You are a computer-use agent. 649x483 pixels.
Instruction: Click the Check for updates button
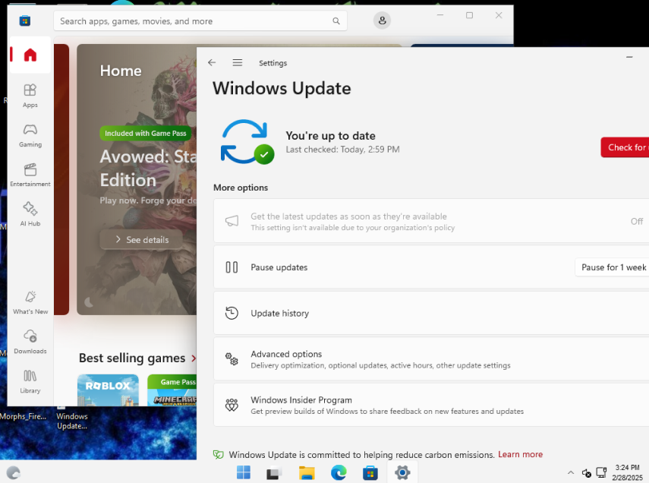[625, 147]
